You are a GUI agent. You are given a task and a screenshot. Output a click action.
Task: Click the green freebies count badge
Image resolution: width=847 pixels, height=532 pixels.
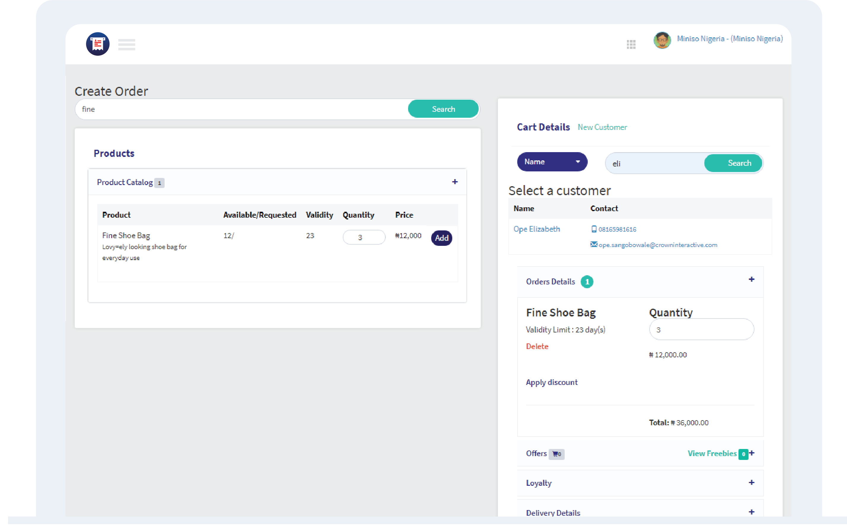[743, 454]
